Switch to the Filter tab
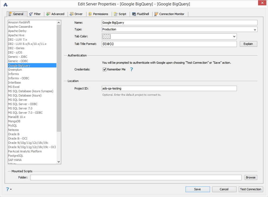The image size is (268, 197). point(35,14)
